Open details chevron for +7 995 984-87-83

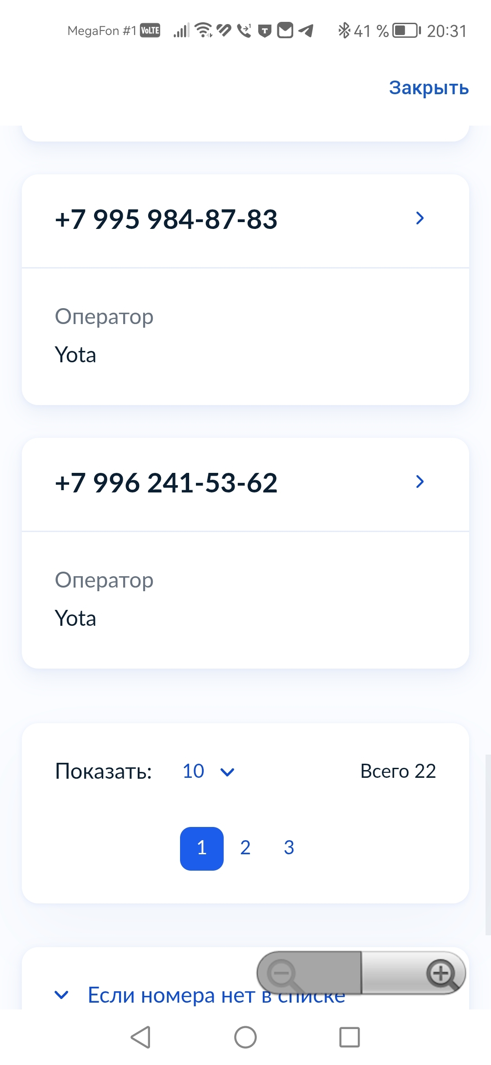(420, 218)
